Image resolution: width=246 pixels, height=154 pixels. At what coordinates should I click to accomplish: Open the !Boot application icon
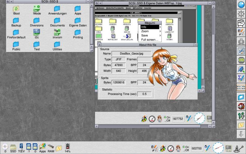pos(16,9)
